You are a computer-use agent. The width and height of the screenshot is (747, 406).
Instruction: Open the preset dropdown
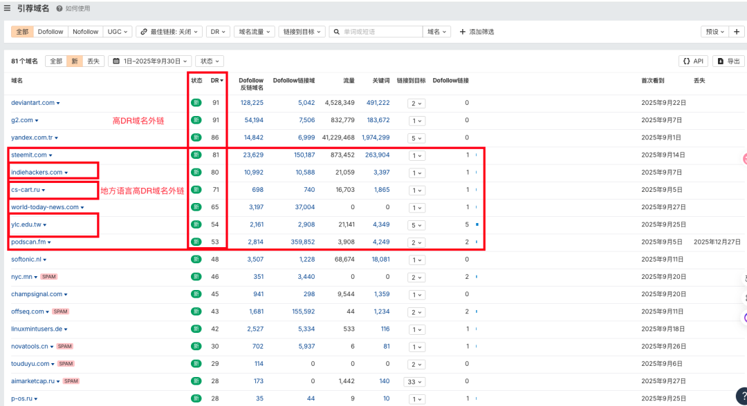pyautogui.click(x=715, y=32)
